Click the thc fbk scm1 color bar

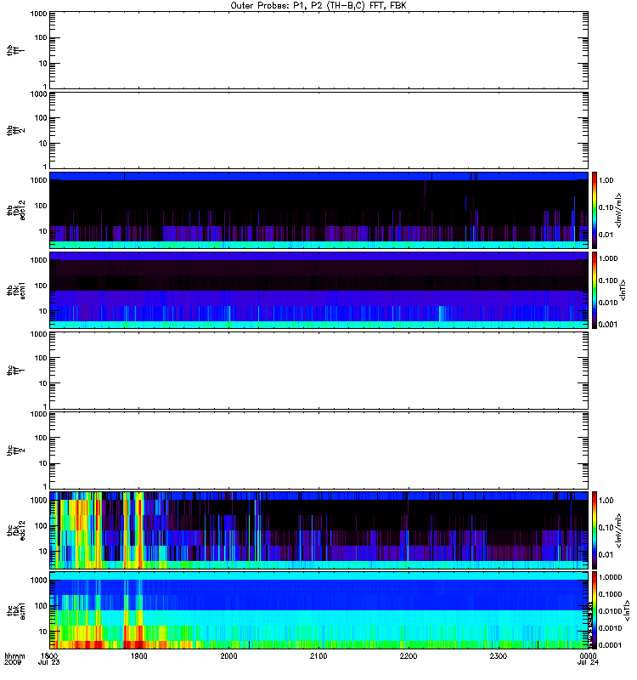pyautogui.click(x=595, y=610)
